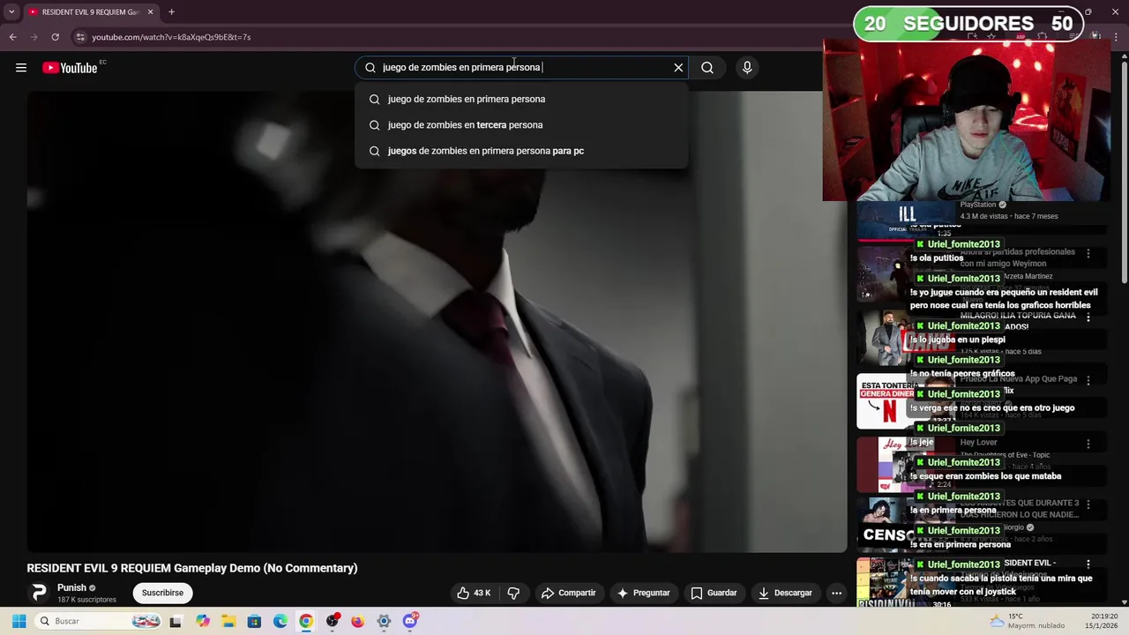Open the YouTube guide hamburger menu
1129x635 pixels.
21,68
